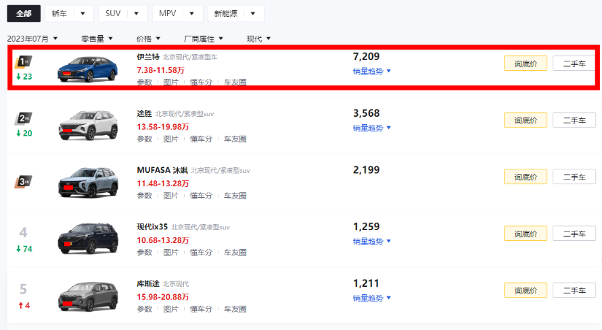Viewport: 602px width, 330px height.
Task: Expand 销量趋势 for 现代ix35
Action: [x=371, y=241]
